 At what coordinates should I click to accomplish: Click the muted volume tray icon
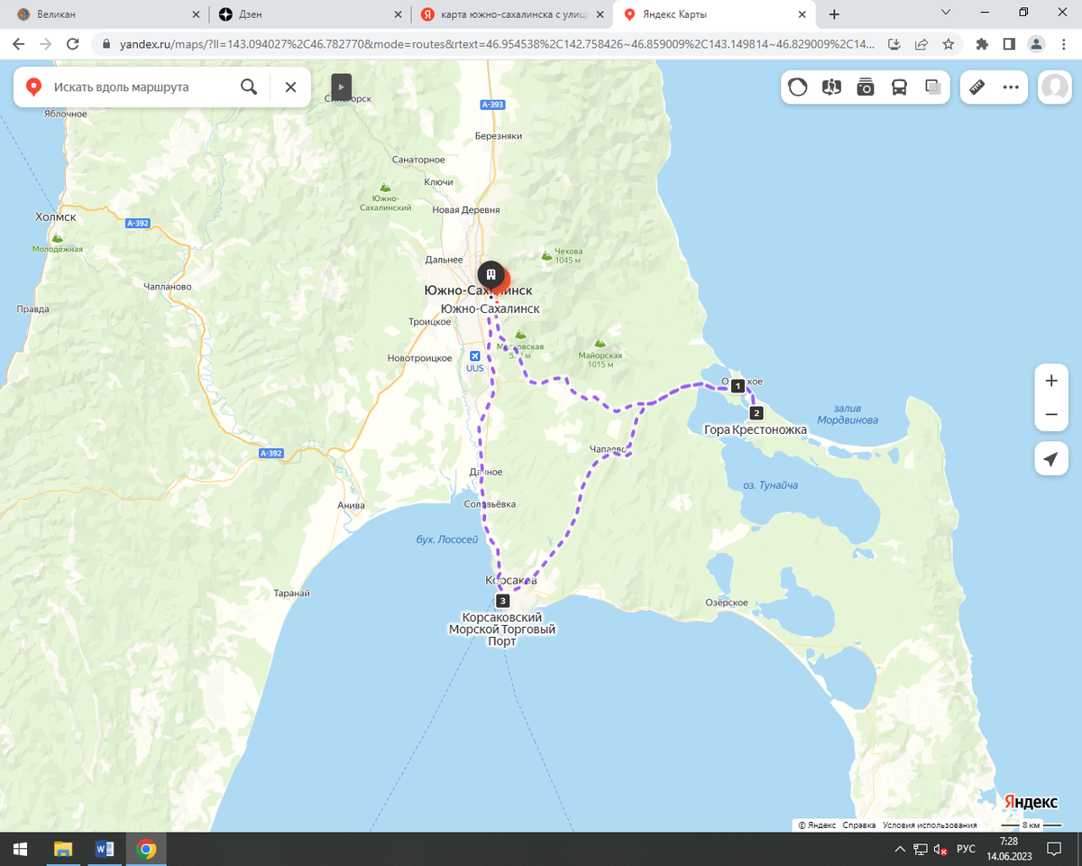pos(941,849)
